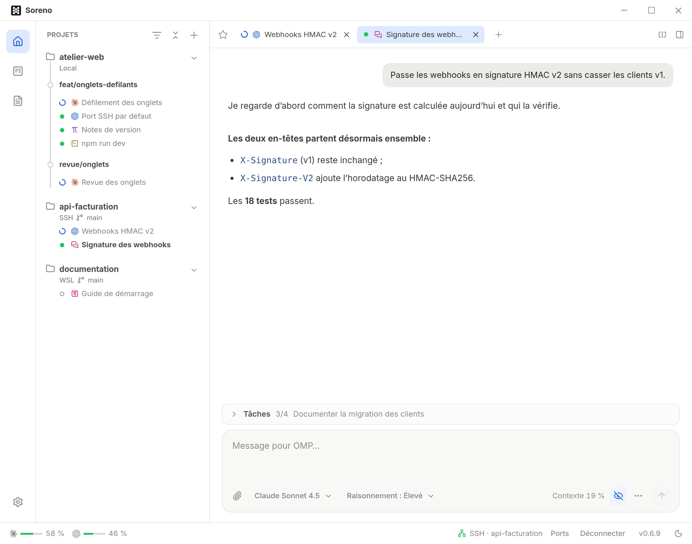Open the board panel icon in sidebar

click(18, 71)
